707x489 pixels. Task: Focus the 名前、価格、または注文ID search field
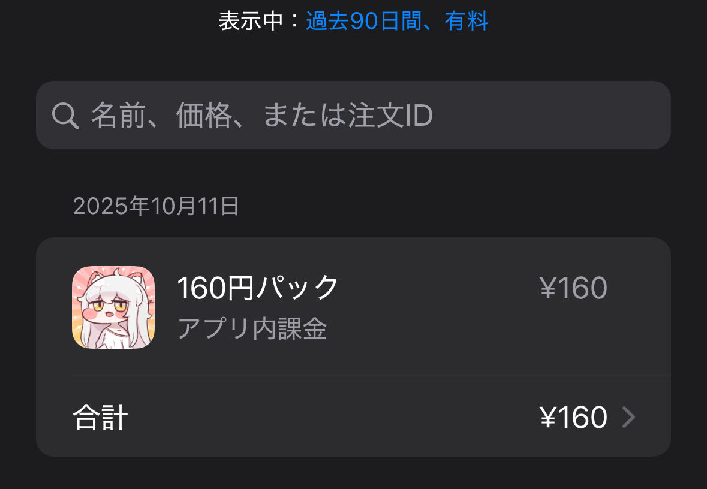pos(354,115)
